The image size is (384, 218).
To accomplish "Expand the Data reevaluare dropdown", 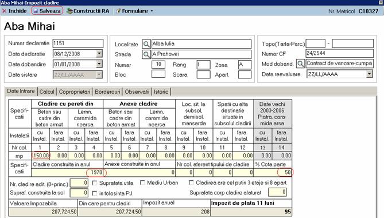I will click(369, 74).
